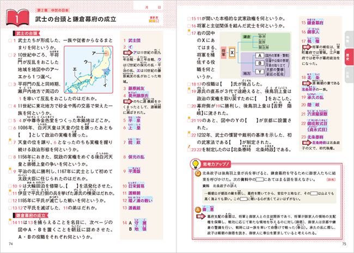Viewport: 354px width, 253px height.
Task: Click the answer 院政
Action: [x=135, y=143]
